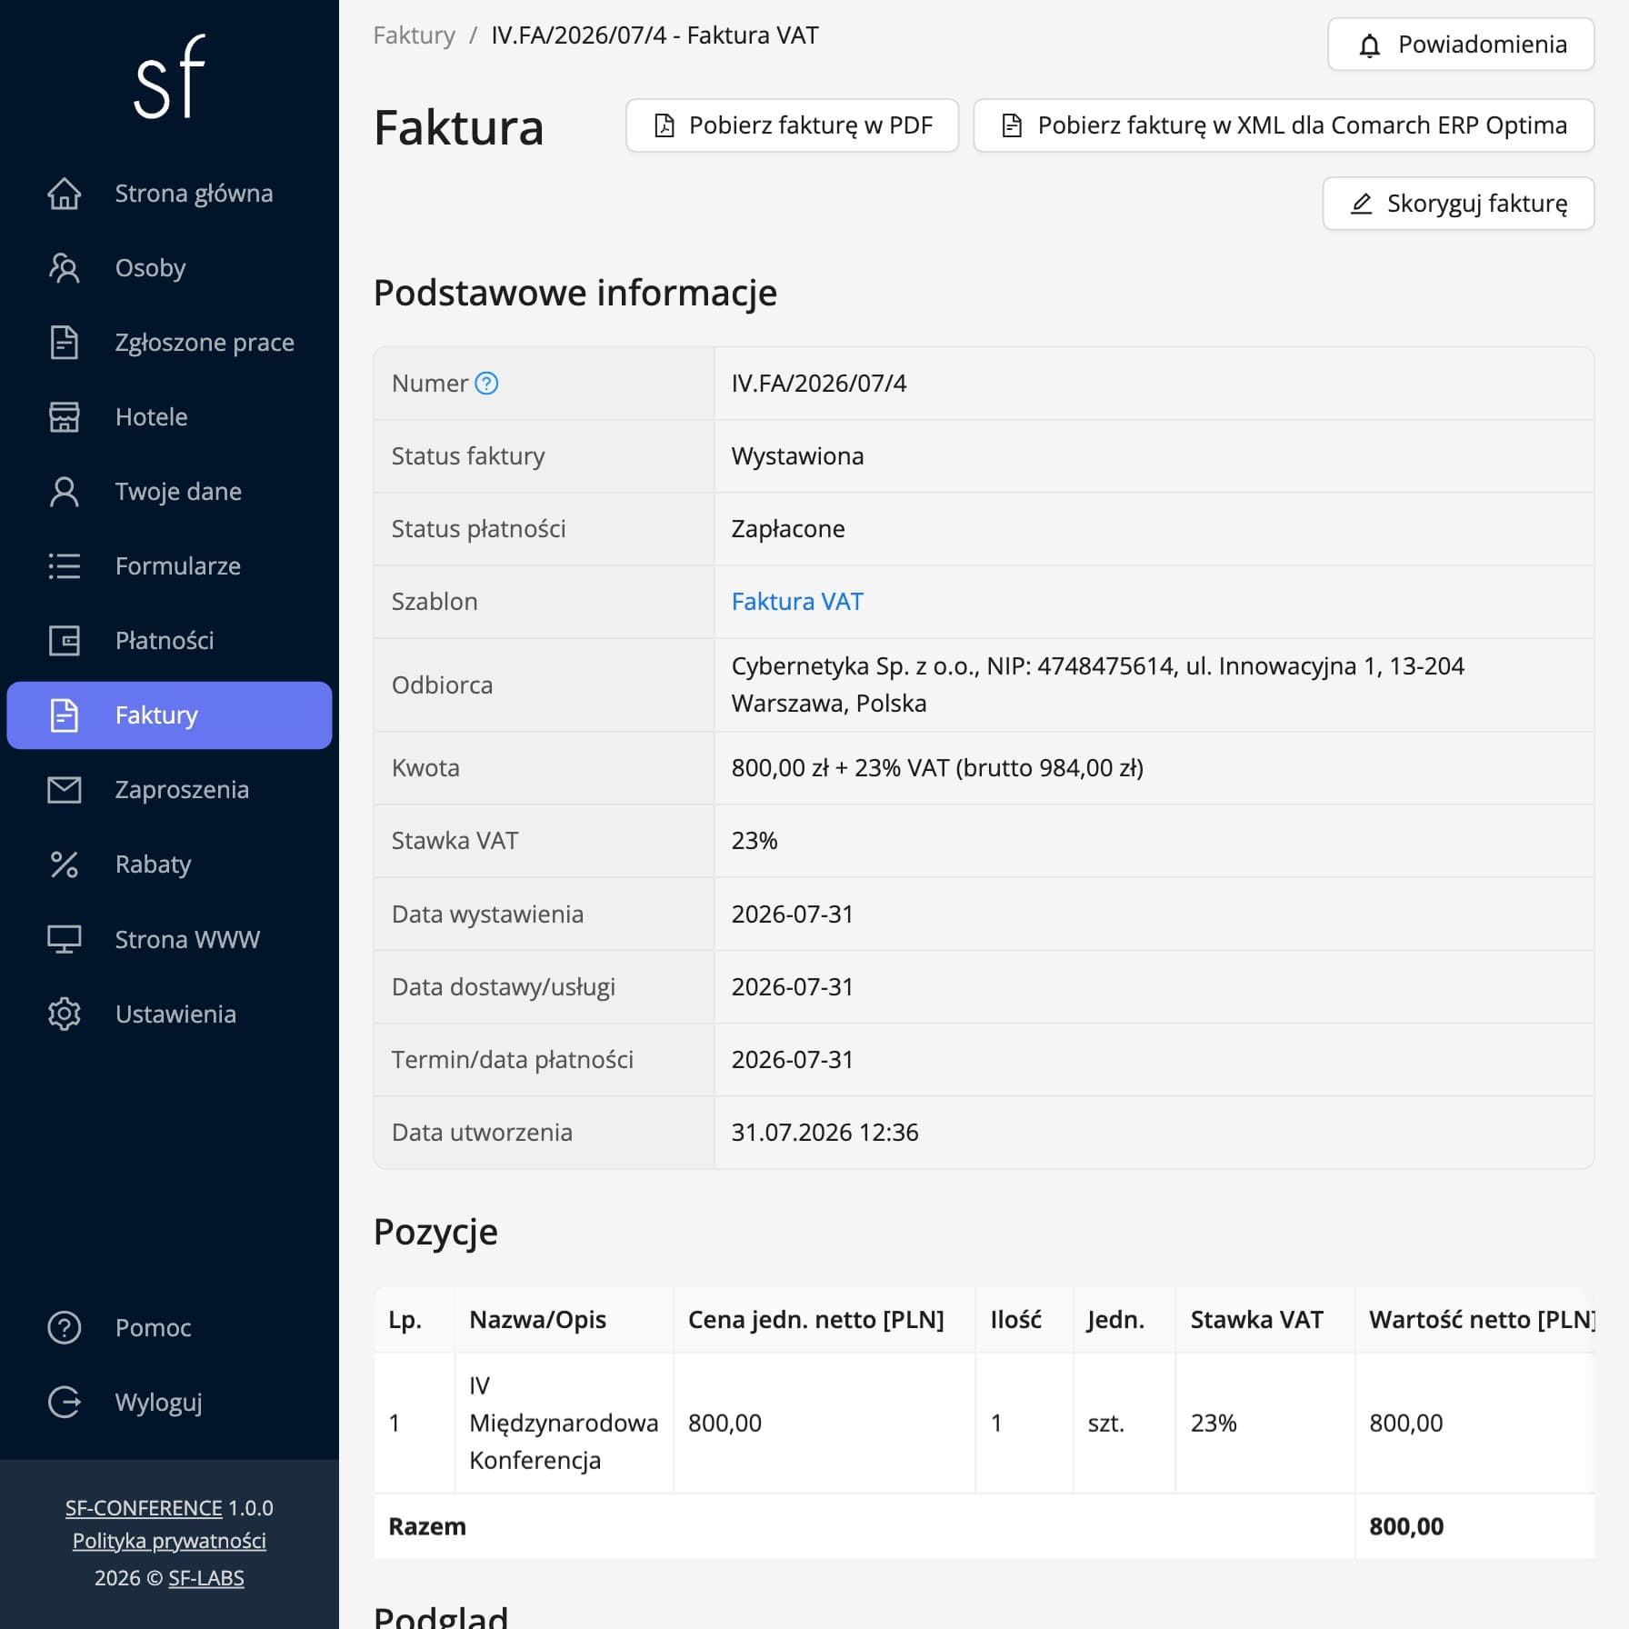Click the envelope icon beside Zaproszenia

point(64,790)
